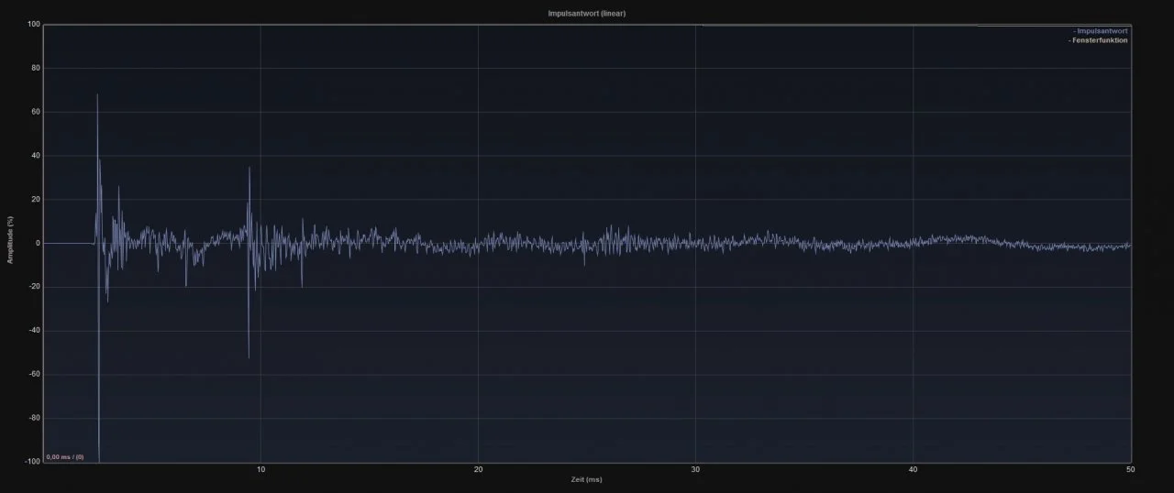Click the tallest positive impulse peak
Image resolution: width=1174 pixels, height=493 pixels.
pos(97,95)
